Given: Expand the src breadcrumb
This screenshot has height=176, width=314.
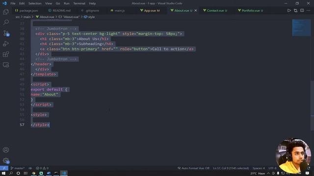Looking at the screenshot, I should (18, 17).
